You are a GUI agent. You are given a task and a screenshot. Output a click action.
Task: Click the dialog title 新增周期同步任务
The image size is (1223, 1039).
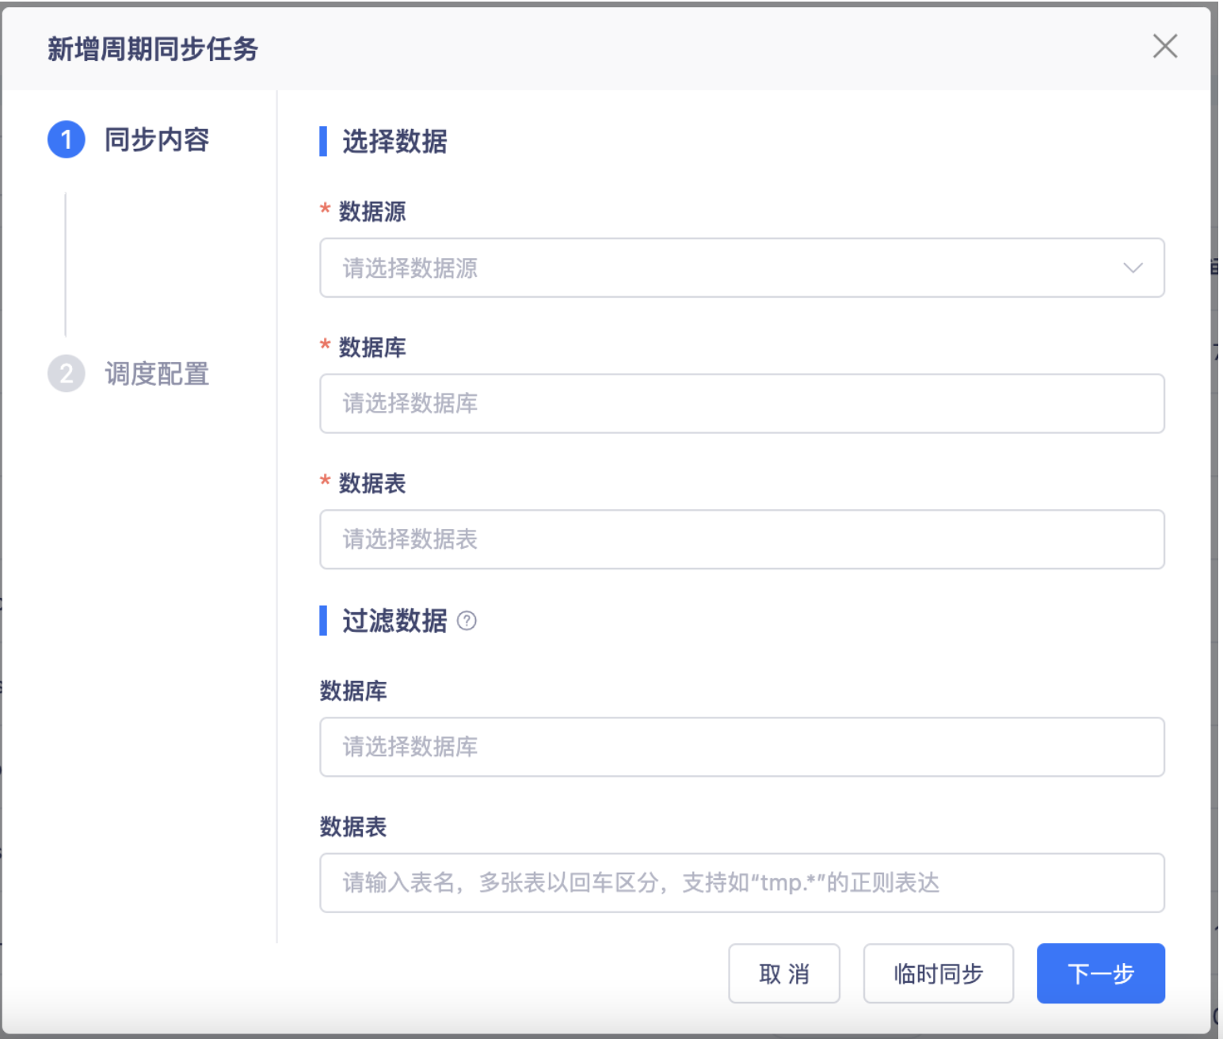click(x=153, y=49)
